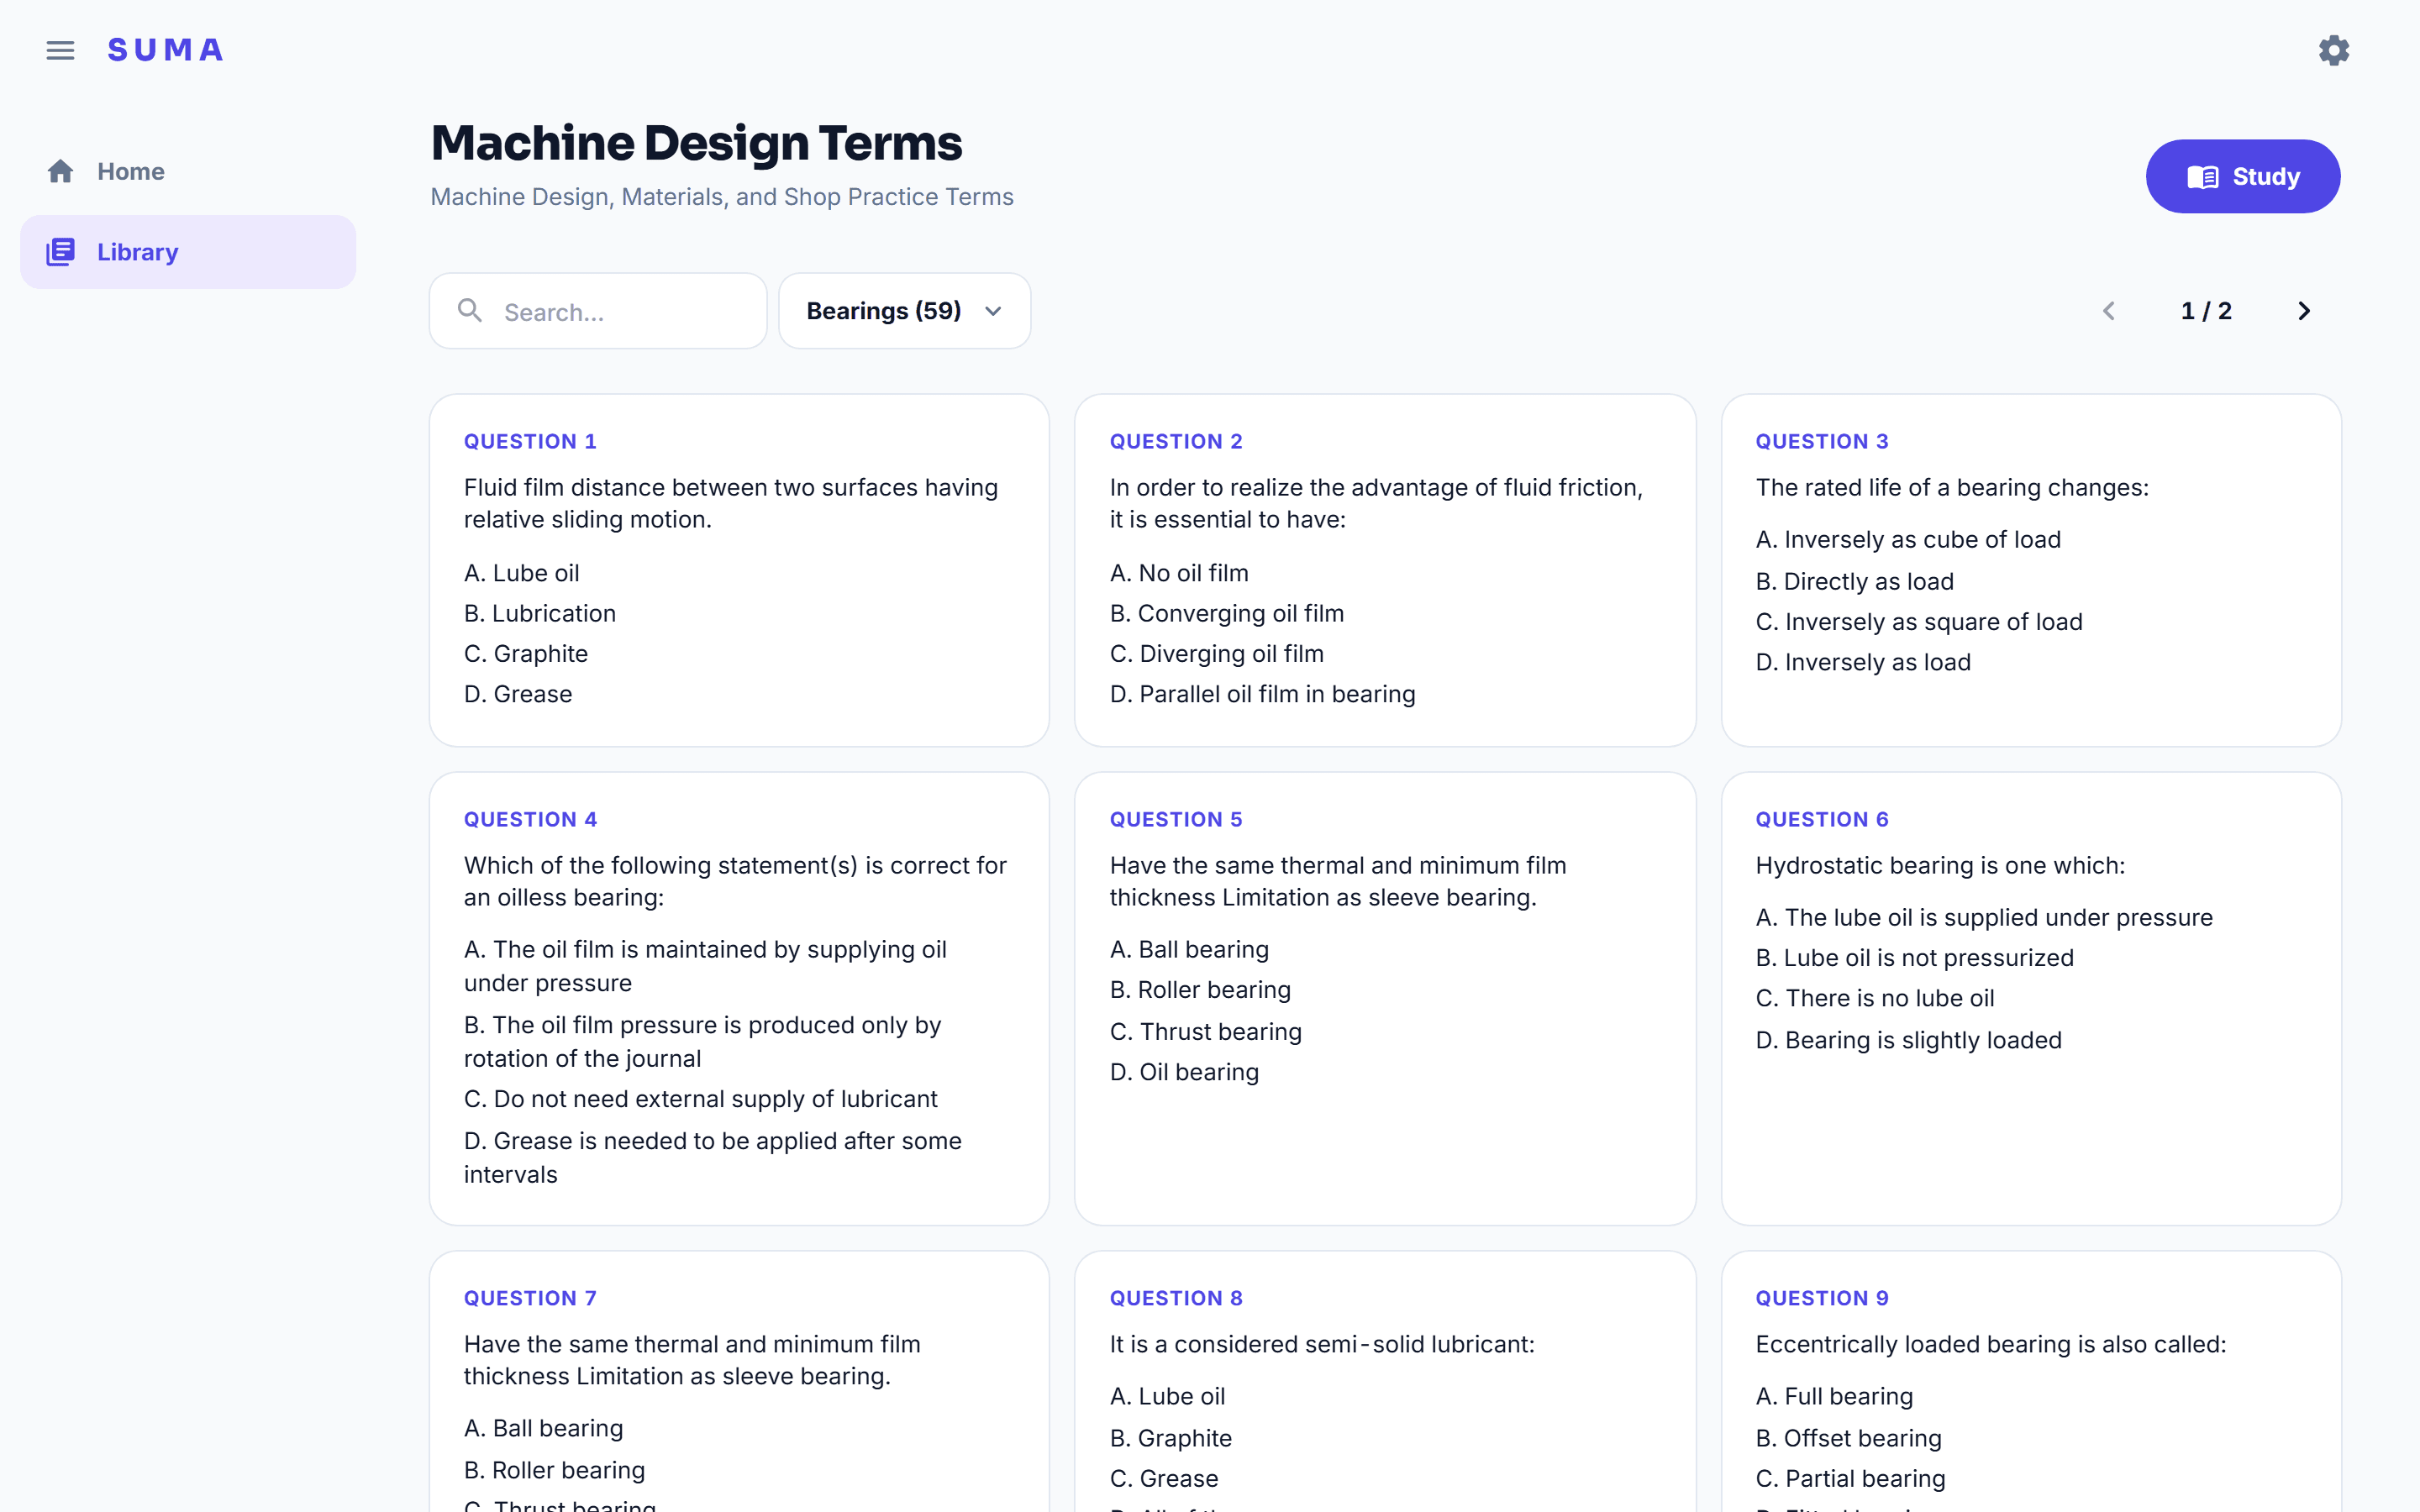Select A. Ball bearing in Question 7

click(543, 1428)
